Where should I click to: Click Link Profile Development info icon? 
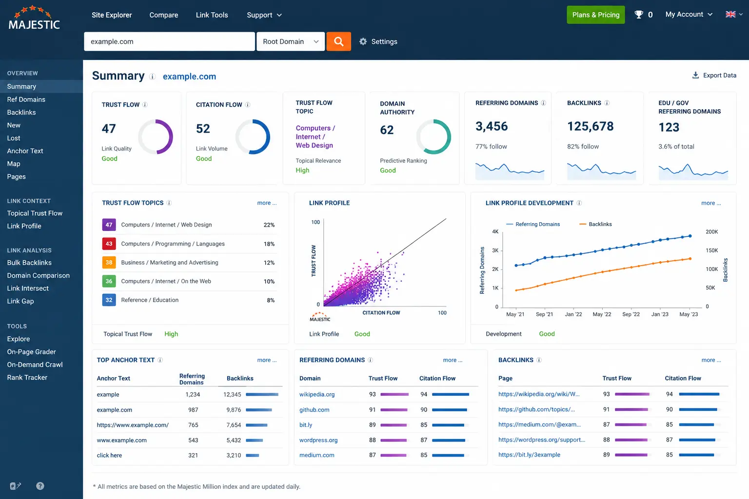pos(579,203)
